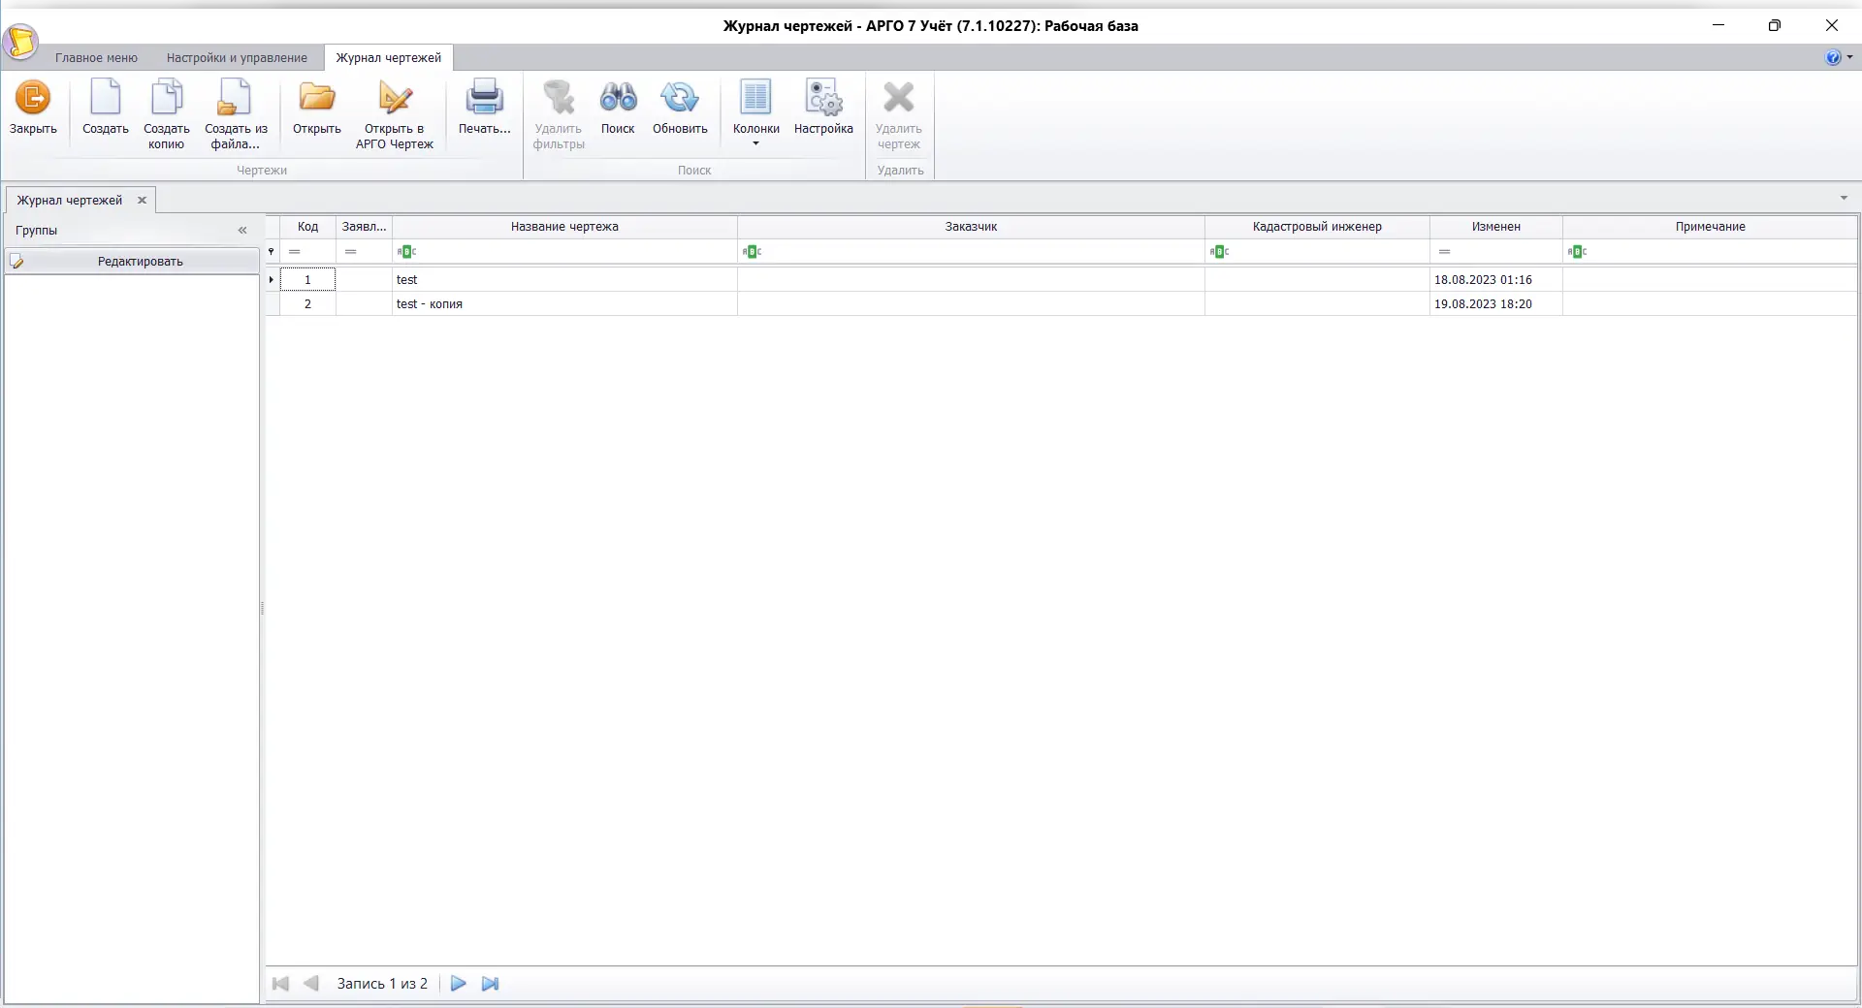Click the Запись 1 из 2 record indicator

point(382,984)
